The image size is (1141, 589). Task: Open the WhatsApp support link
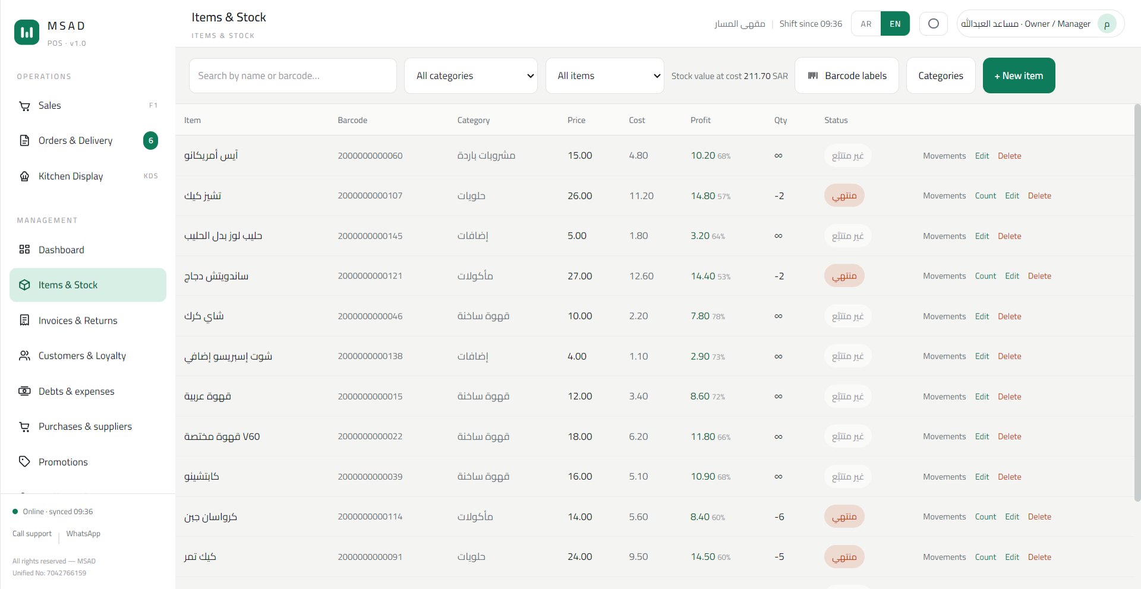pos(83,534)
